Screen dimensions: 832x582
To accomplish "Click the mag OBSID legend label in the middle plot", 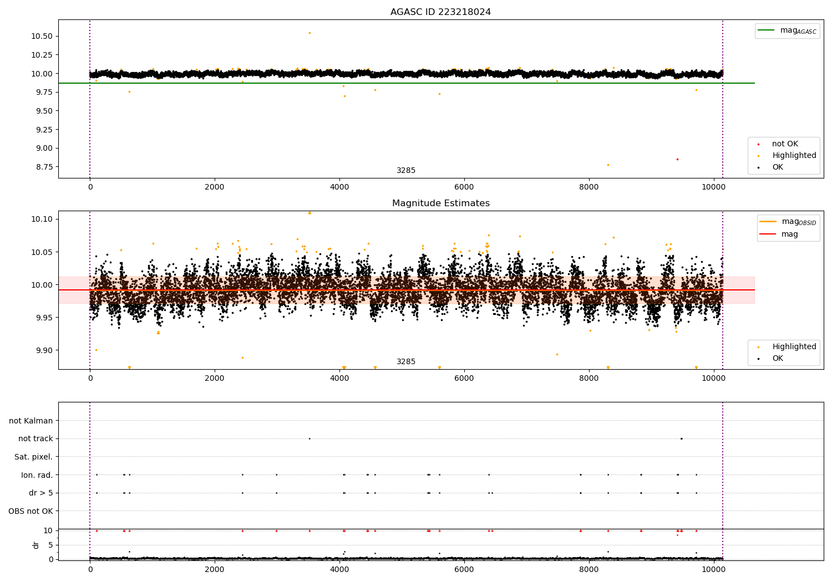I will click(799, 222).
